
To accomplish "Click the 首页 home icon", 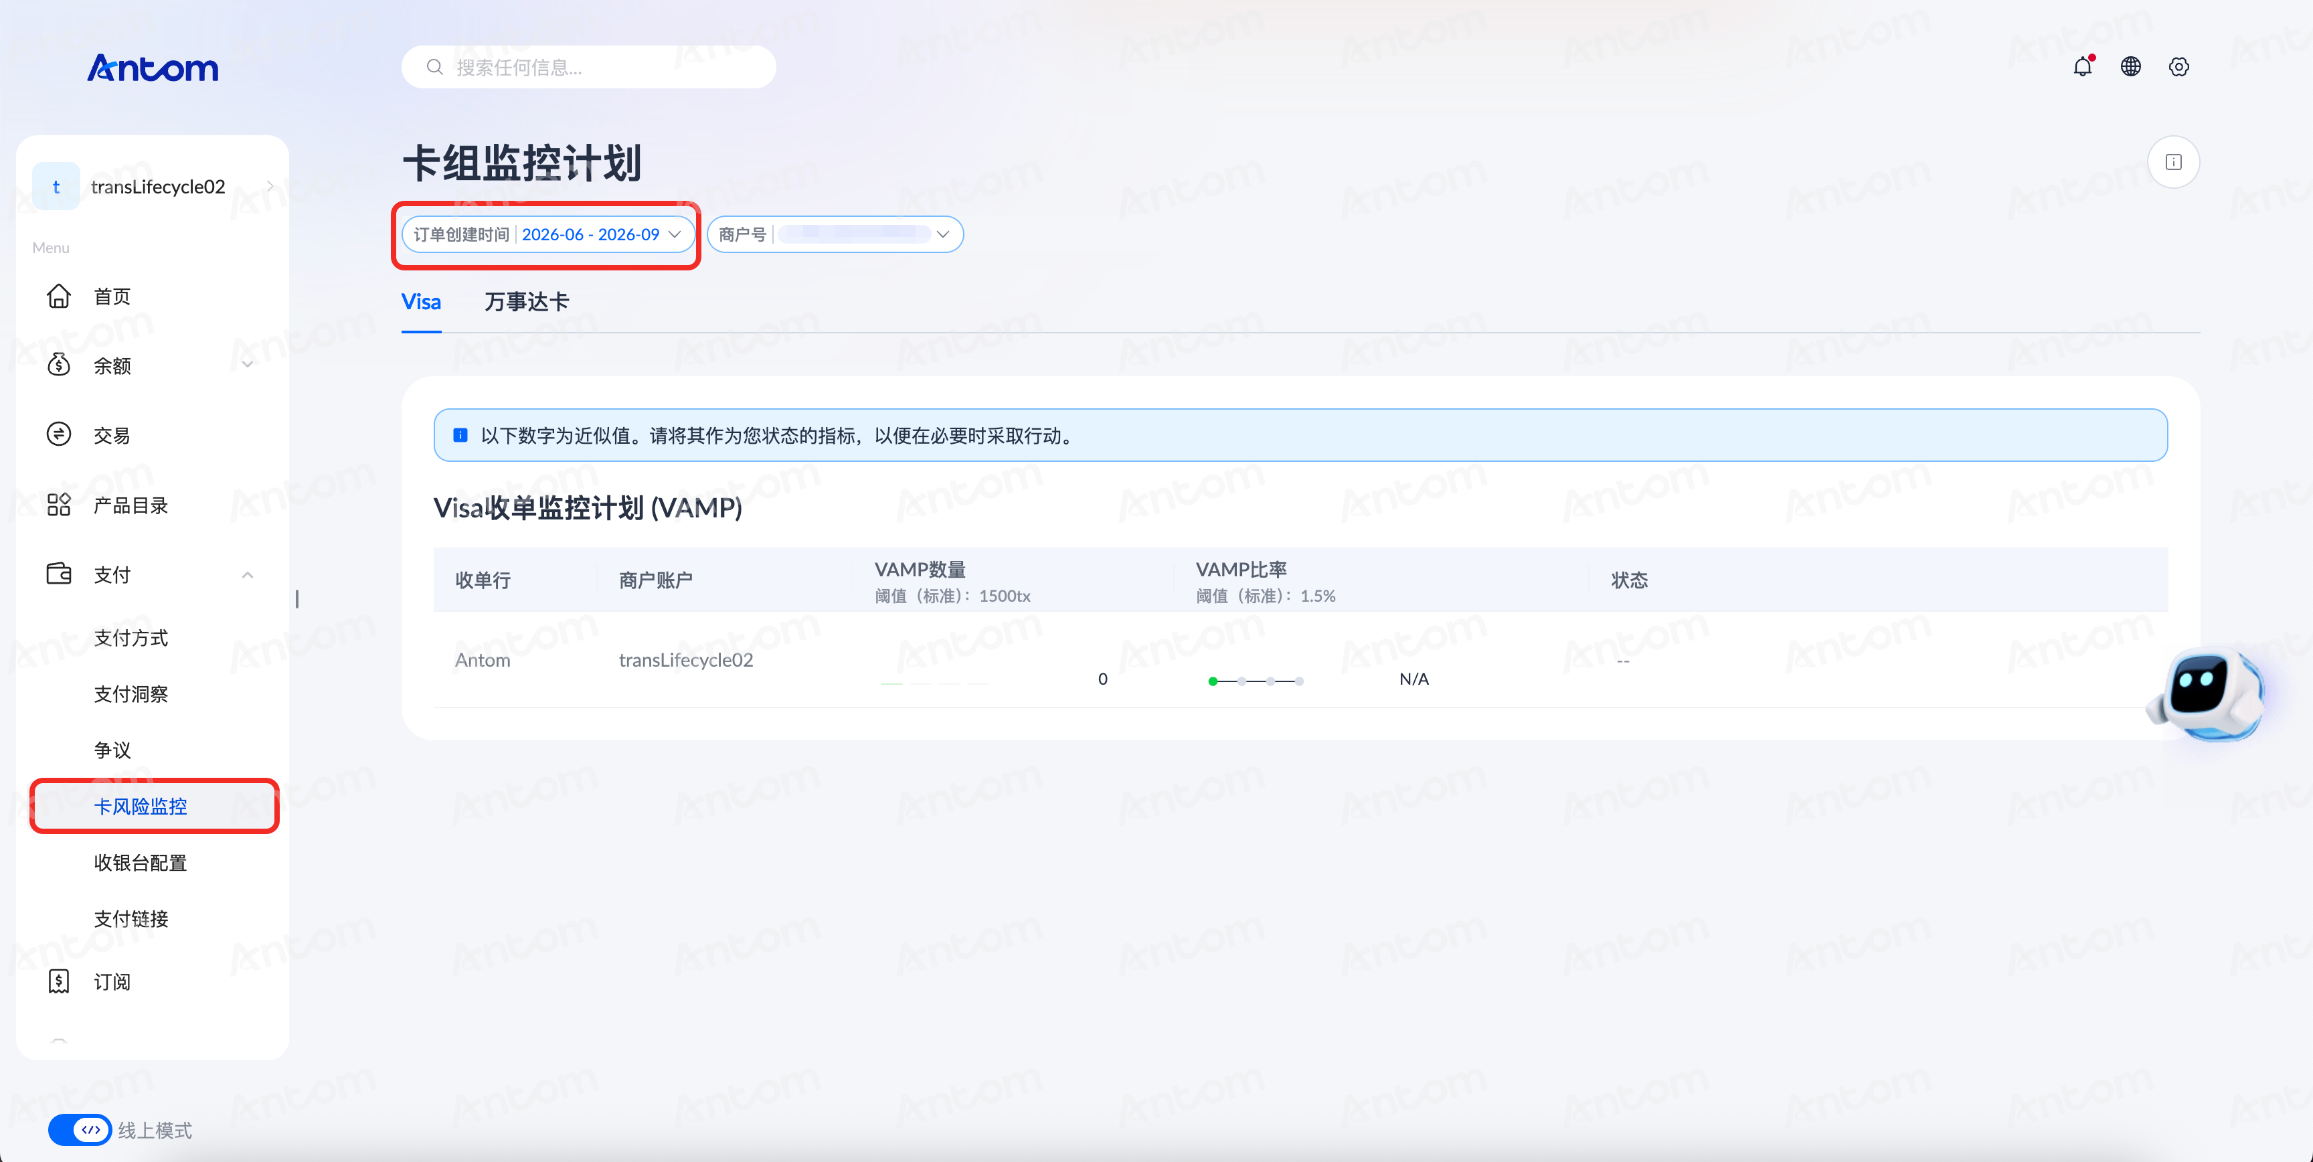I will tap(58, 295).
